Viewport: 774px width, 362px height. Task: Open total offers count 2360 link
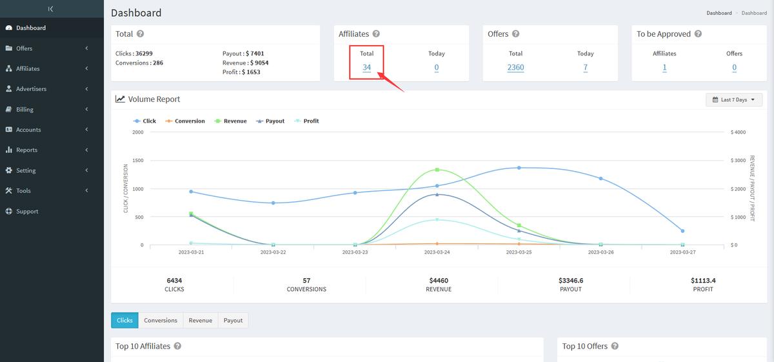tap(515, 68)
